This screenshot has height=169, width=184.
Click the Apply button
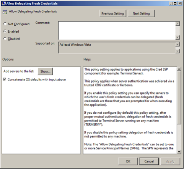170,161
